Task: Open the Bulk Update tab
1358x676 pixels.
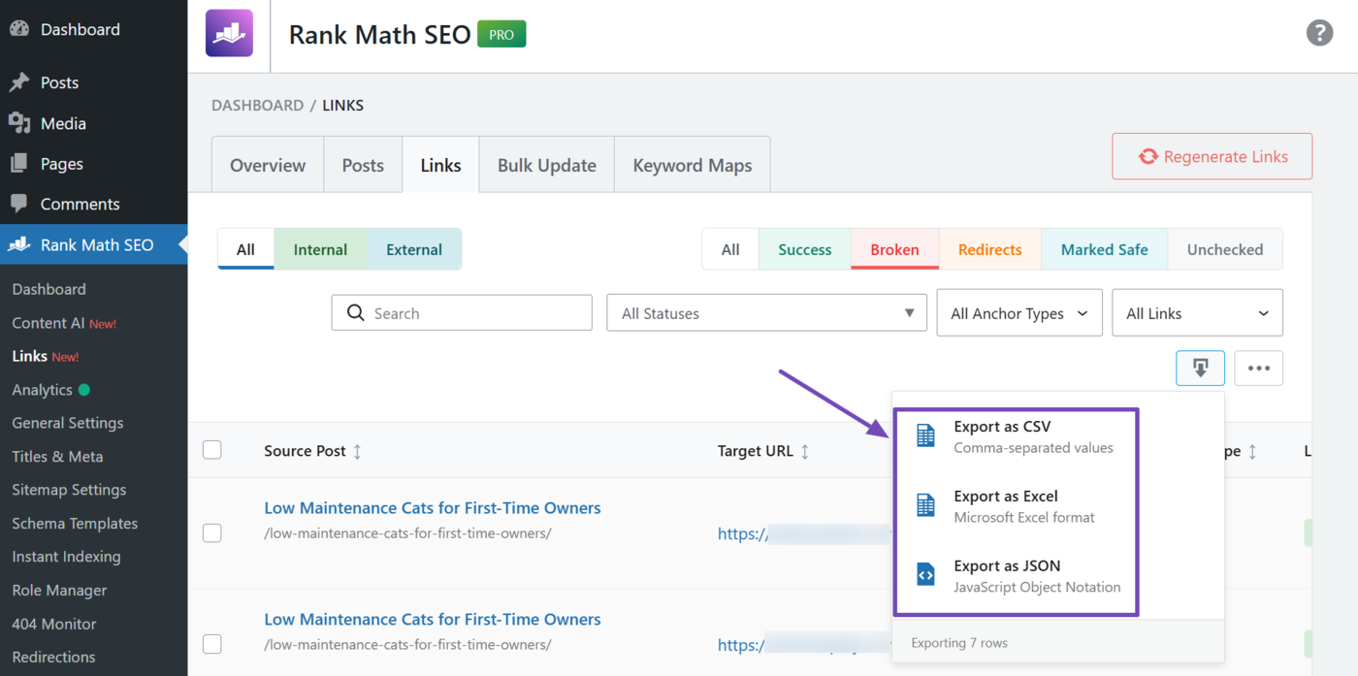Action: 545,164
